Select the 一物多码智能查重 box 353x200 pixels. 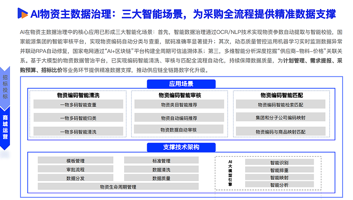tap(78, 105)
